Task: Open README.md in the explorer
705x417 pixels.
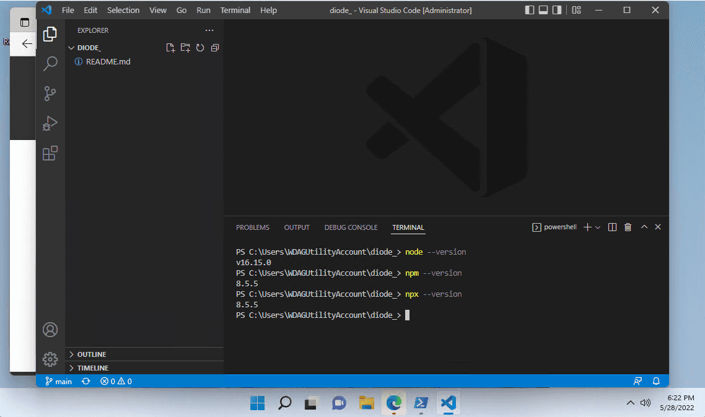Action: click(x=144, y=61)
